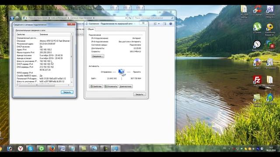Click the Yandex browser taskbar icon
Image resolution: width=280 pixels, height=157 pixels.
[21, 148]
